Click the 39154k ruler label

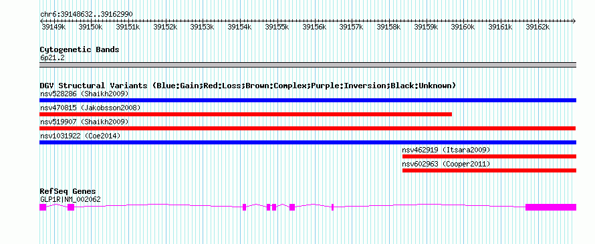[240, 27]
